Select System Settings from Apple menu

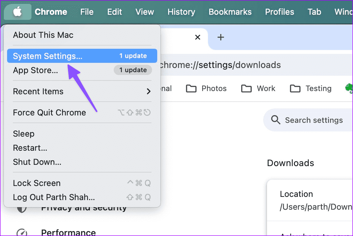pos(47,56)
